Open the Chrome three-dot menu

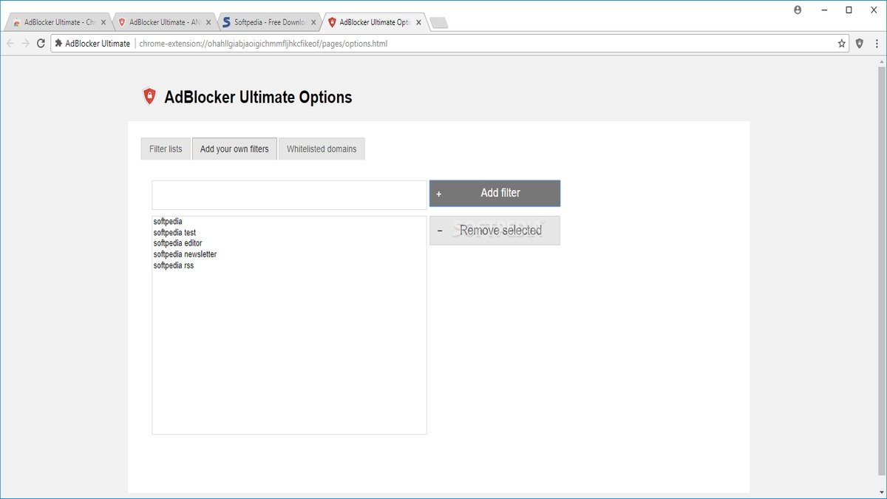click(877, 44)
